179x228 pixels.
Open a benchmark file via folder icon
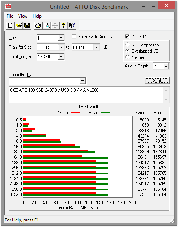tap(19, 25)
